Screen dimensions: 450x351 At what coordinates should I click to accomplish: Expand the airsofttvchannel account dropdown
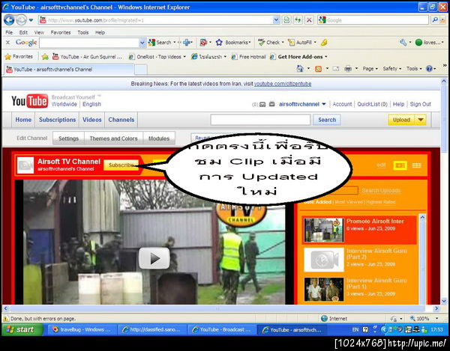coord(324,104)
